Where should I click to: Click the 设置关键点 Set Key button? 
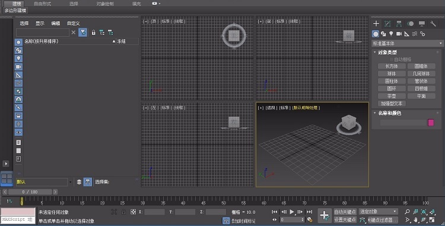(x=345, y=219)
